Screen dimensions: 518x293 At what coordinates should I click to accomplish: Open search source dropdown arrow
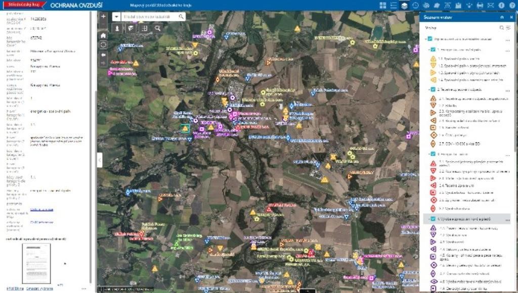pos(117,17)
